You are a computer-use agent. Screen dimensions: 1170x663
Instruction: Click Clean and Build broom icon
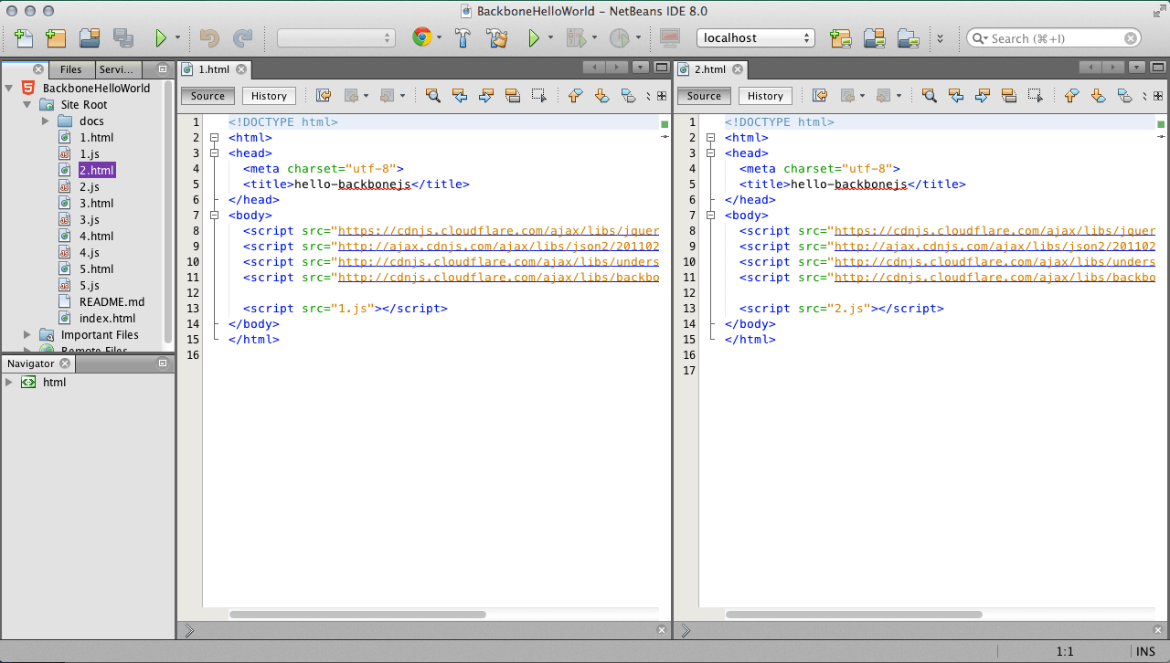point(496,37)
